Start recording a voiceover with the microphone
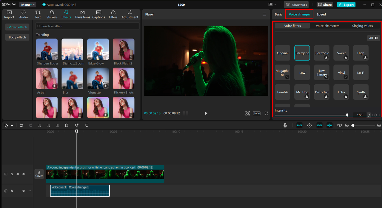This screenshot has width=382, height=208. [x=285, y=126]
